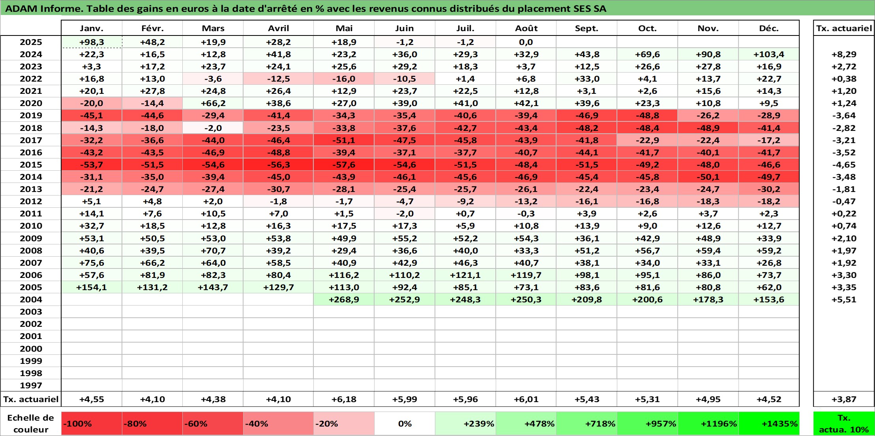Click the 2015 row label
This screenshot has height=436, width=875.
(x=31, y=164)
